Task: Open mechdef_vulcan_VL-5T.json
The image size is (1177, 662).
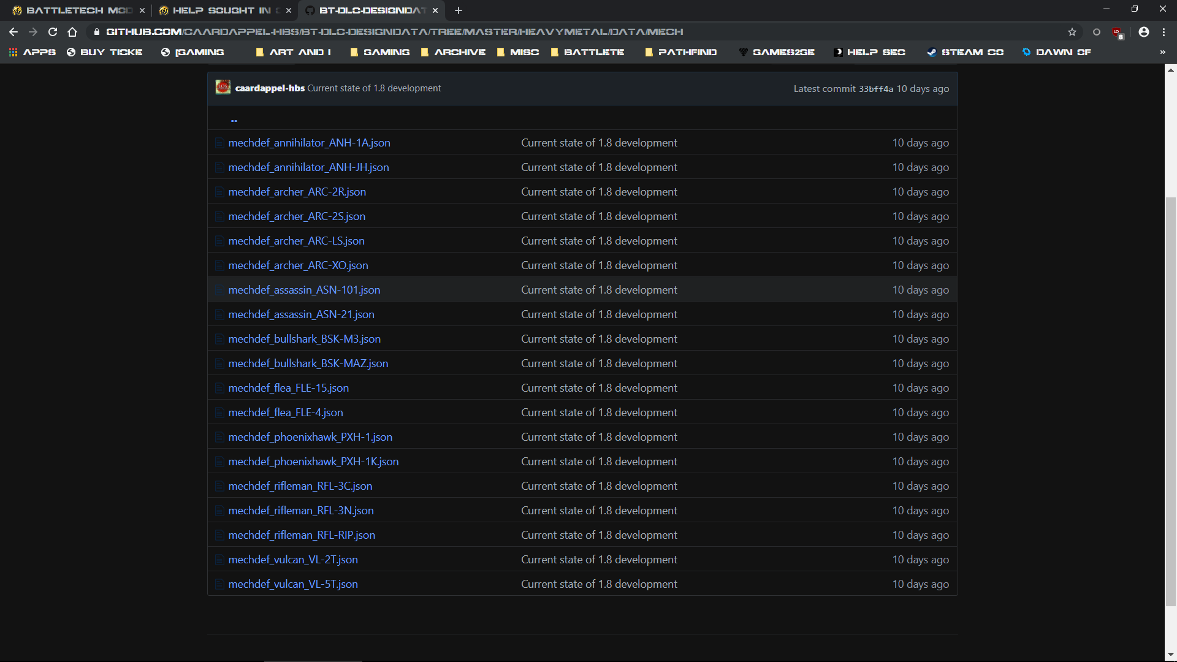Action: coord(293,584)
